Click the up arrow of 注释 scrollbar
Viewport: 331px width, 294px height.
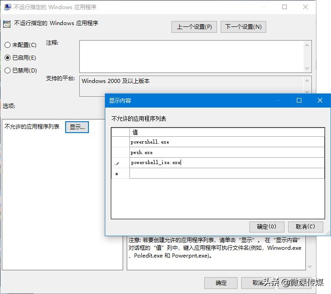tap(307, 45)
